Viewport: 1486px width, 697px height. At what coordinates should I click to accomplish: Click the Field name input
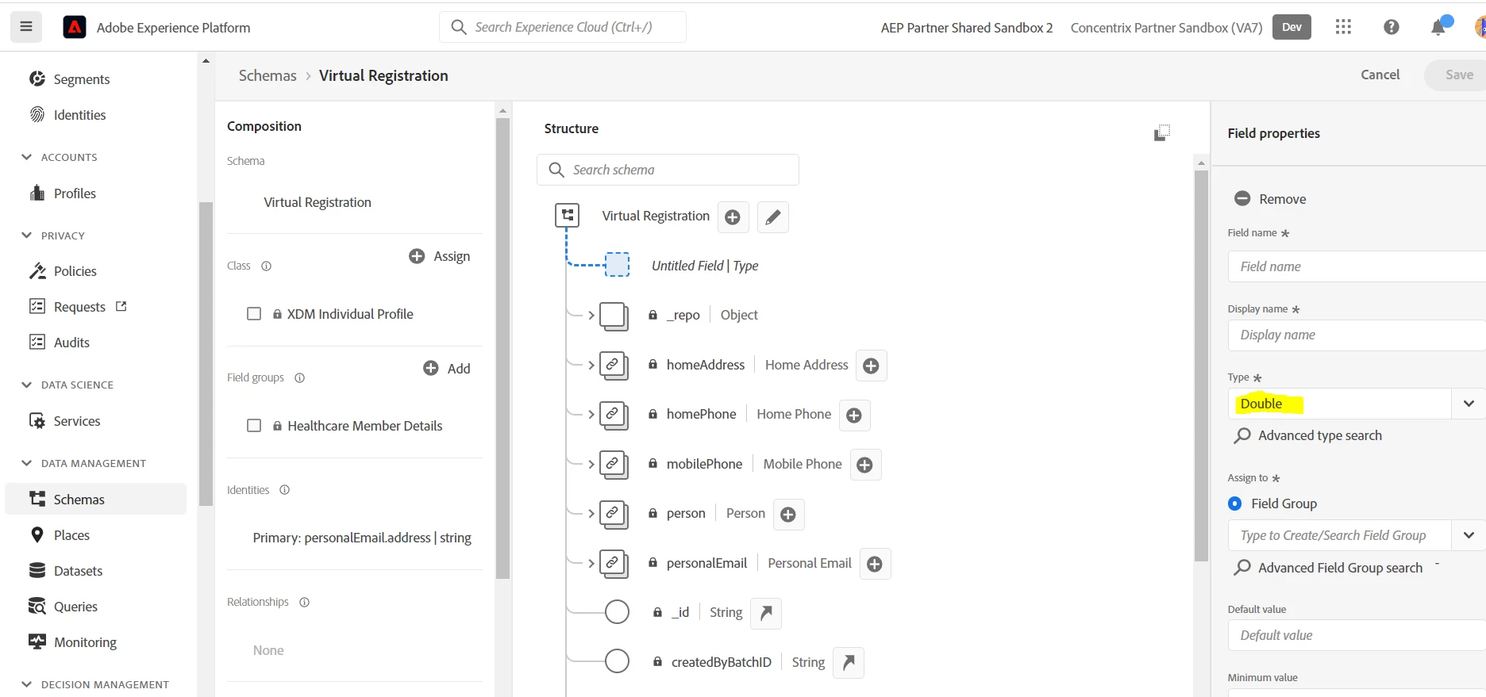[x=1357, y=266]
